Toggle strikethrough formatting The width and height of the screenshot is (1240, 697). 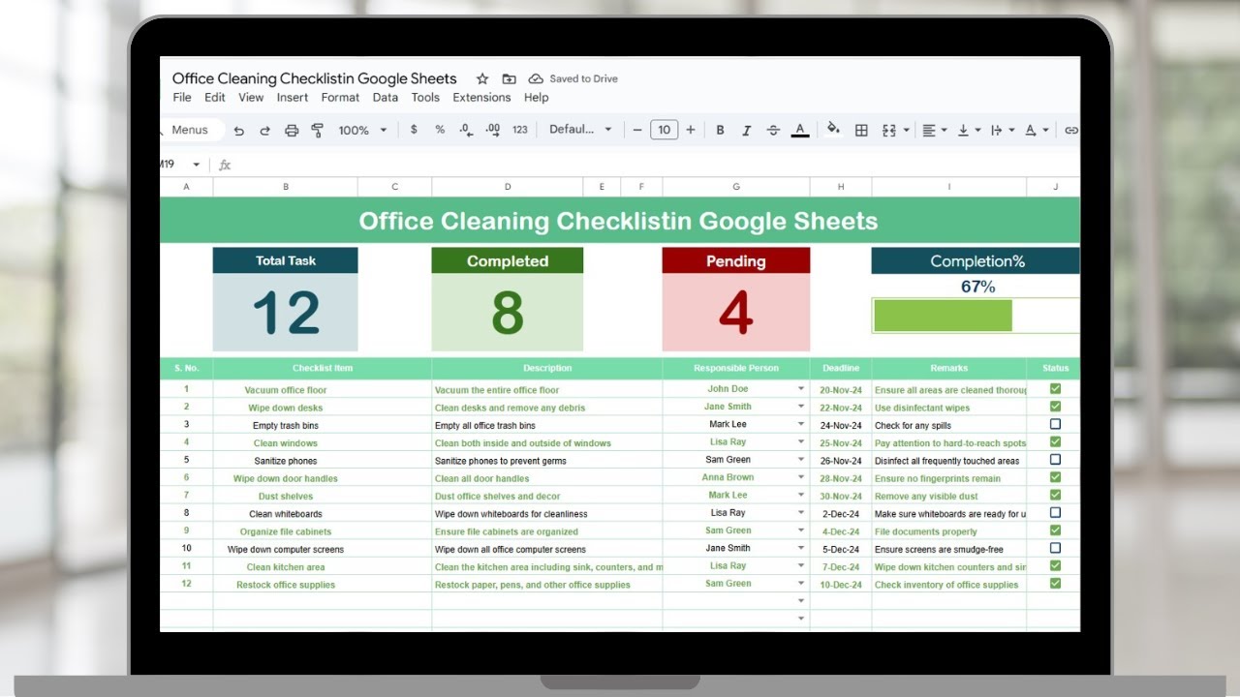(x=773, y=130)
